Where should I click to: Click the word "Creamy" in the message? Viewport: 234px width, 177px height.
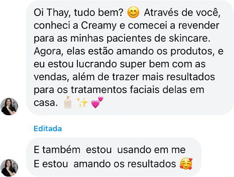(x=99, y=26)
